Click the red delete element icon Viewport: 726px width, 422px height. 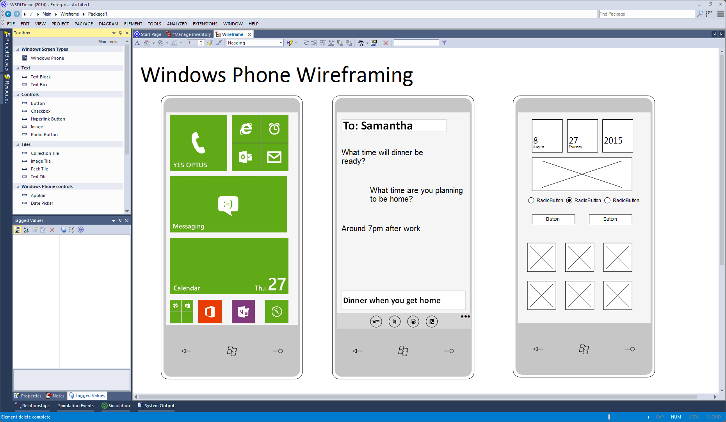point(386,43)
